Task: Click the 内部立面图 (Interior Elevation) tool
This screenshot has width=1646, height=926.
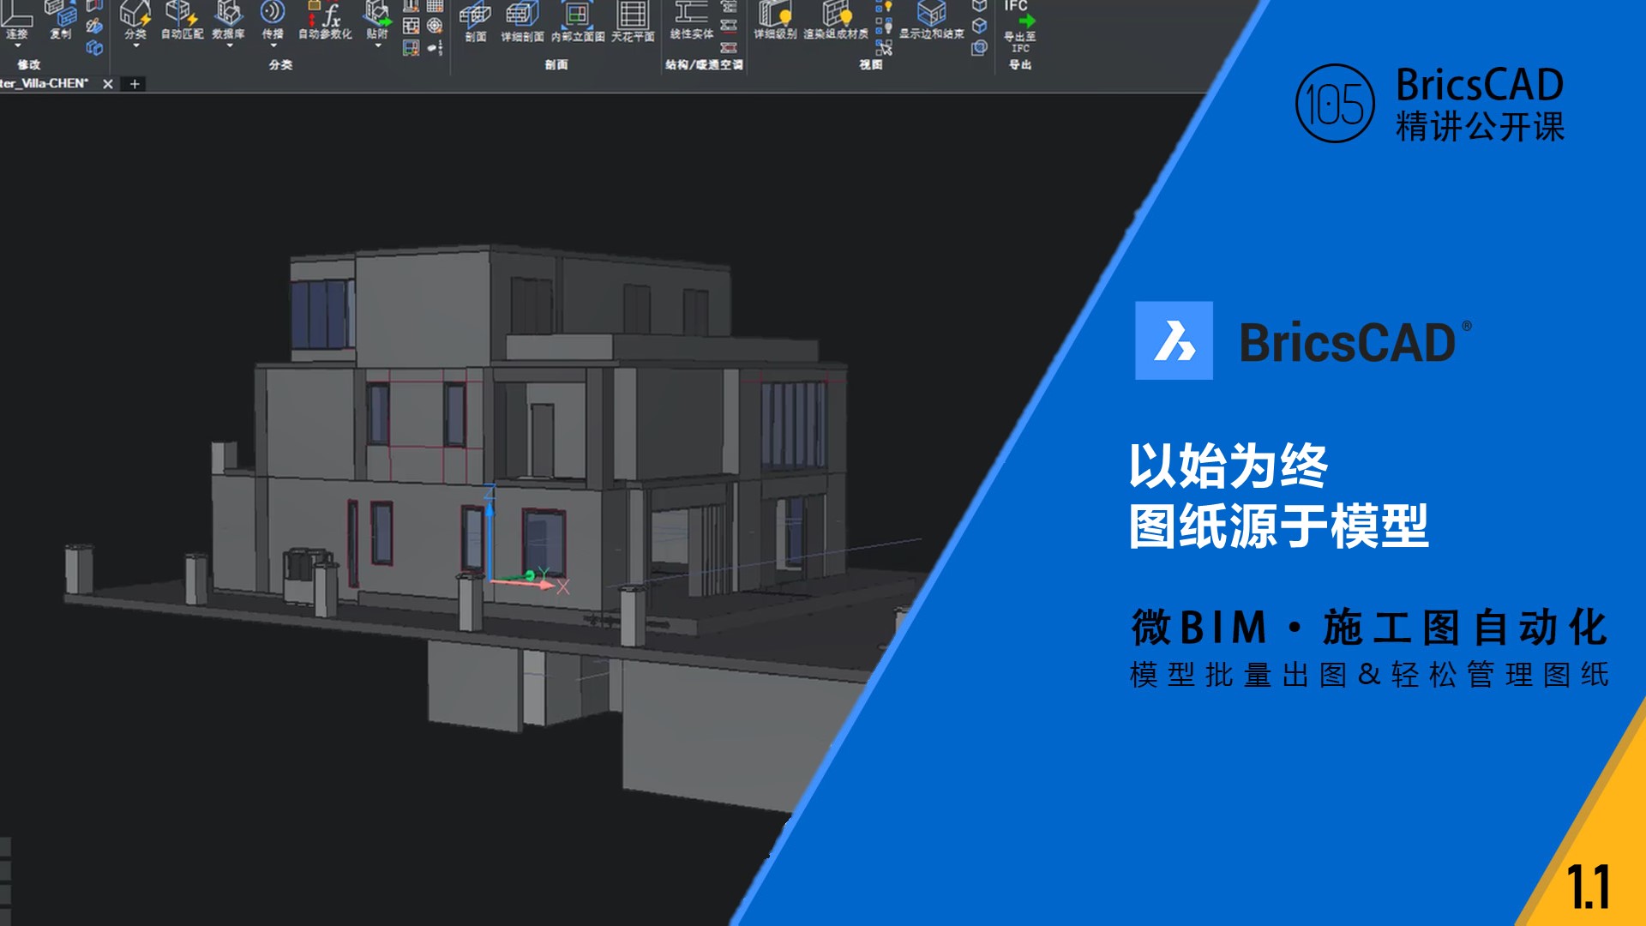Action: tap(577, 15)
